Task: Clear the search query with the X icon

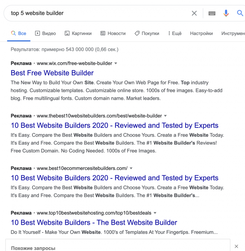Action: (x=194, y=13)
